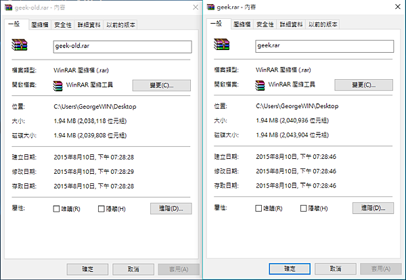Click the WinRAR icon in geek-old.rar title bar

[9, 7]
